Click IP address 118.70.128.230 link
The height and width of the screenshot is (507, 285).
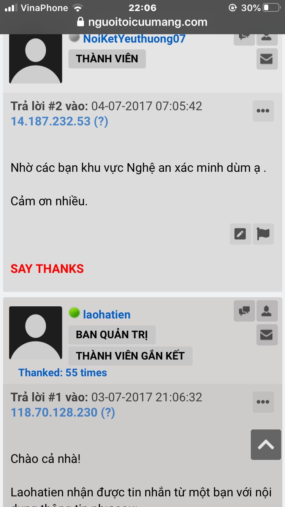[63, 412]
